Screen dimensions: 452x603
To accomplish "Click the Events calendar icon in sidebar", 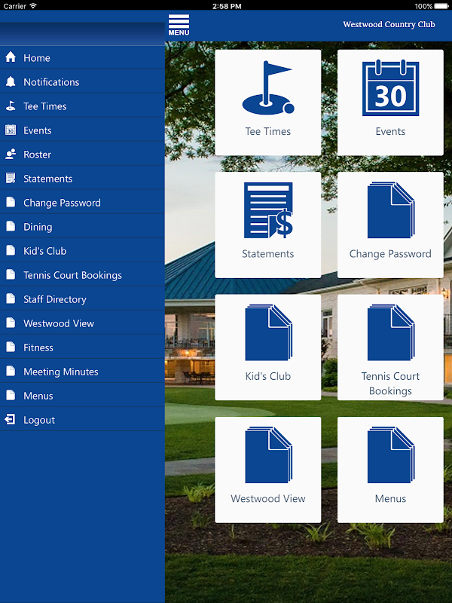I will (11, 130).
